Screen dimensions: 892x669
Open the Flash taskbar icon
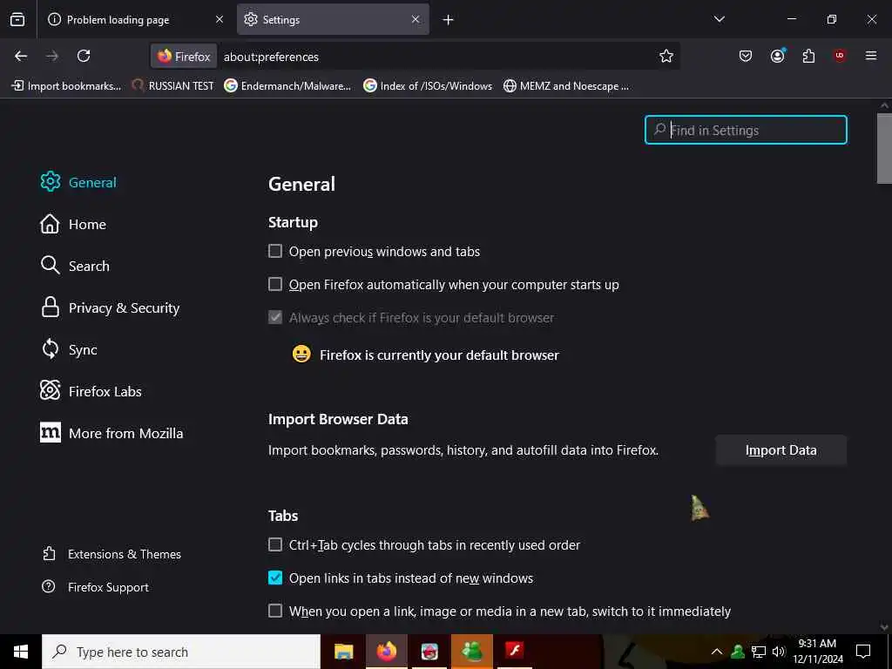pyautogui.click(x=515, y=652)
